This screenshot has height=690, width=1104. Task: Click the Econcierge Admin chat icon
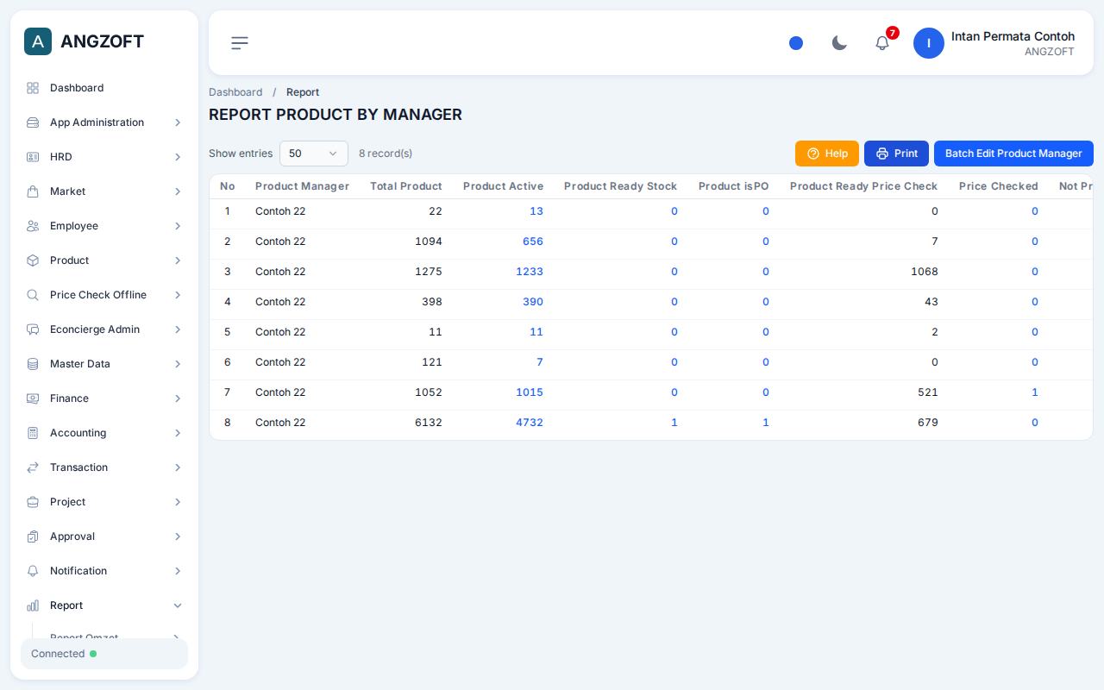tap(33, 329)
